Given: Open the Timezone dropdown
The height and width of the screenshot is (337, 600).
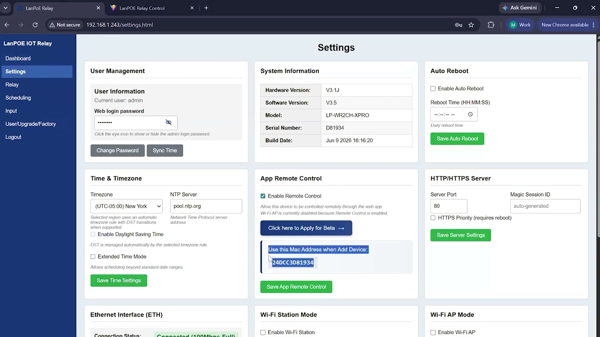Looking at the screenshot, I should click(127, 206).
